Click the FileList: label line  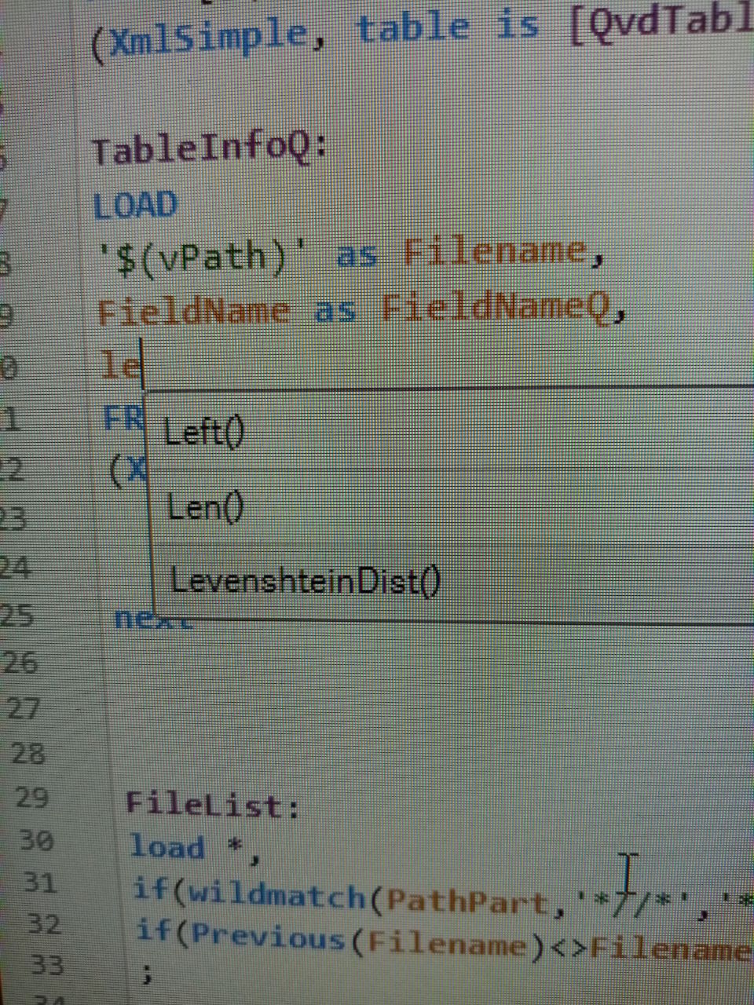[214, 805]
